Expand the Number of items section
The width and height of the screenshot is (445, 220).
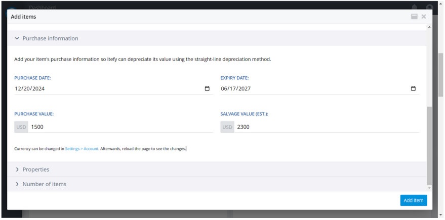(x=44, y=184)
